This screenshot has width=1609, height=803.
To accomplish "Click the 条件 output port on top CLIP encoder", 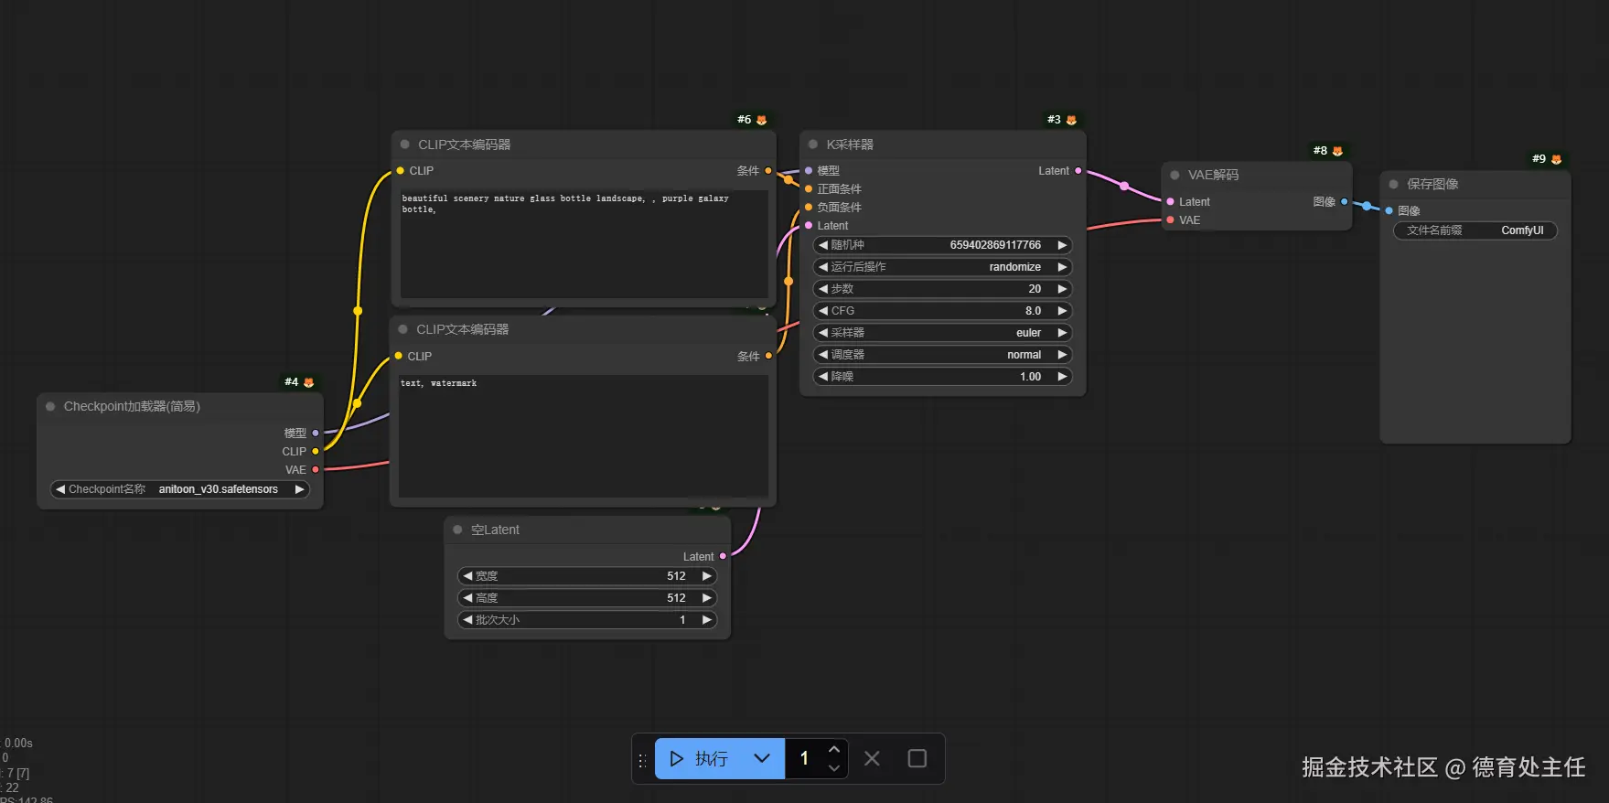I will click(x=768, y=170).
